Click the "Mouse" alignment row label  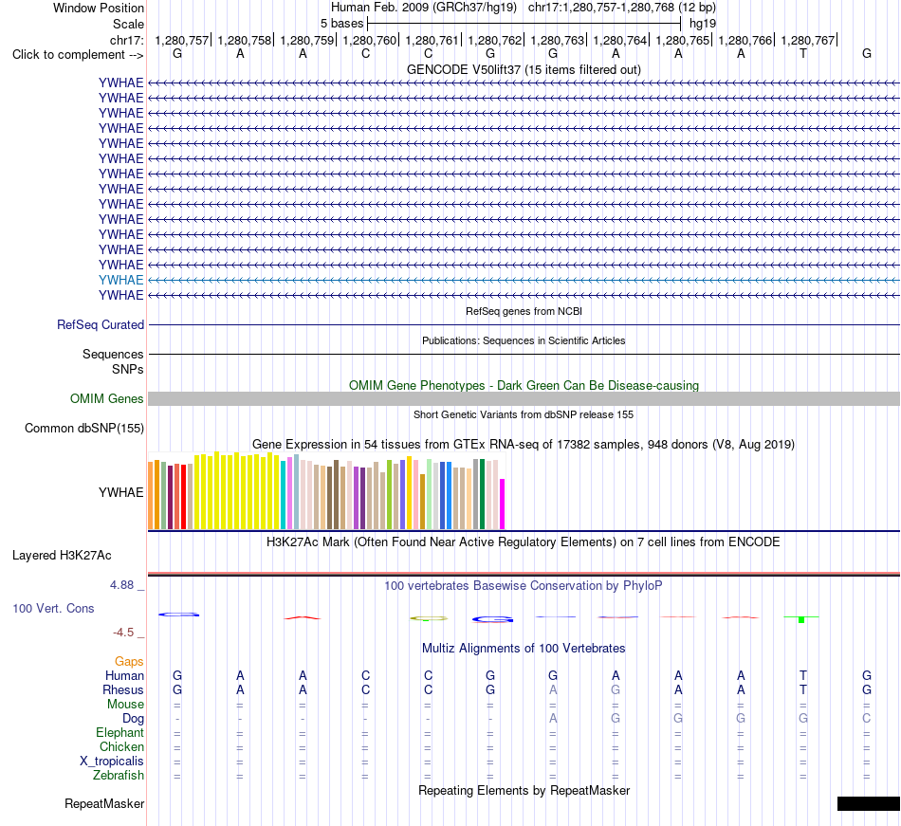[125, 705]
